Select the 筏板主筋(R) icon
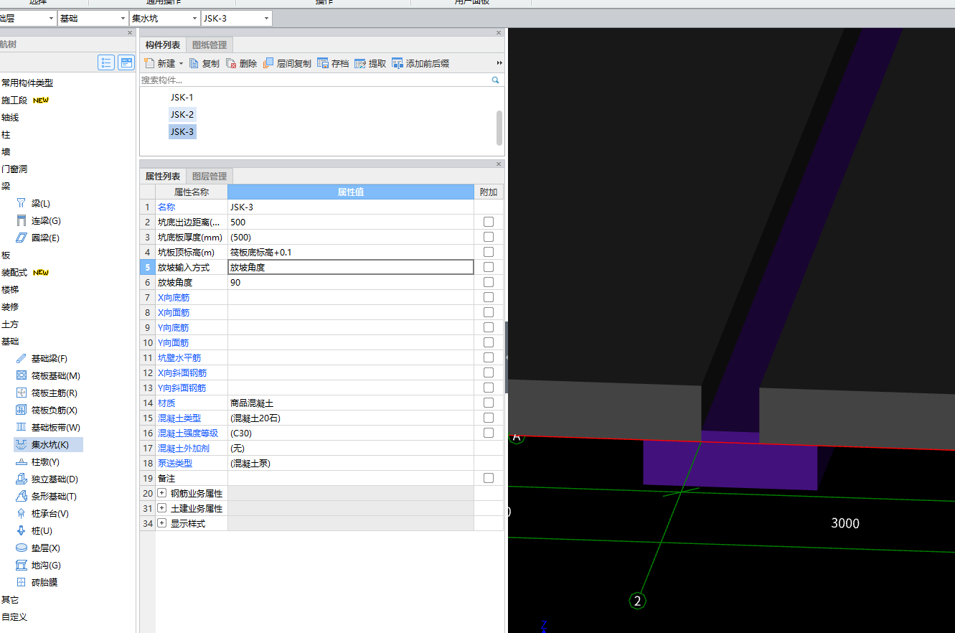The height and width of the screenshot is (633, 955). click(x=21, y=393)
